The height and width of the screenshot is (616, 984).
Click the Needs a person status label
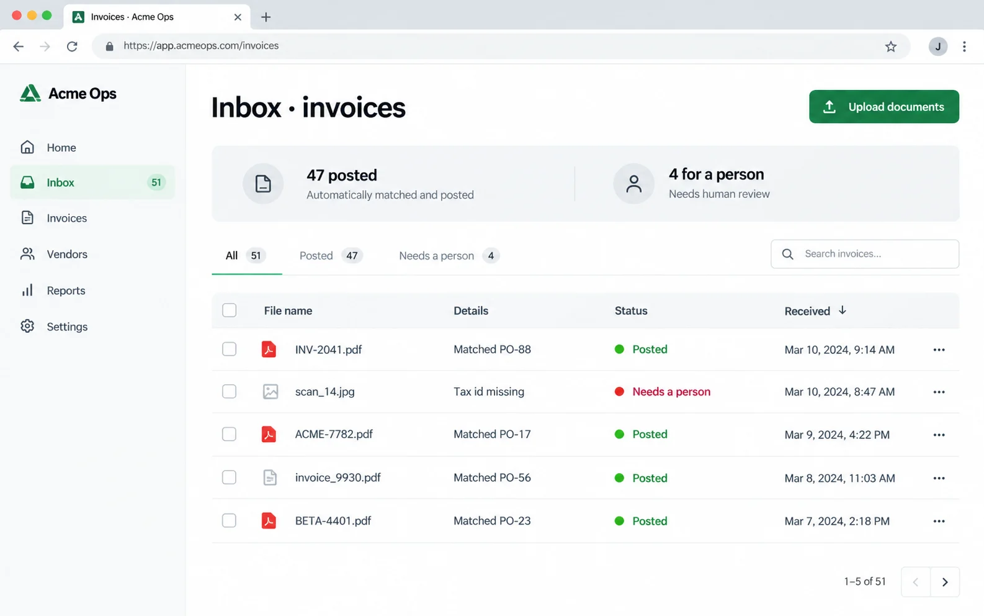tap(671, 392)
